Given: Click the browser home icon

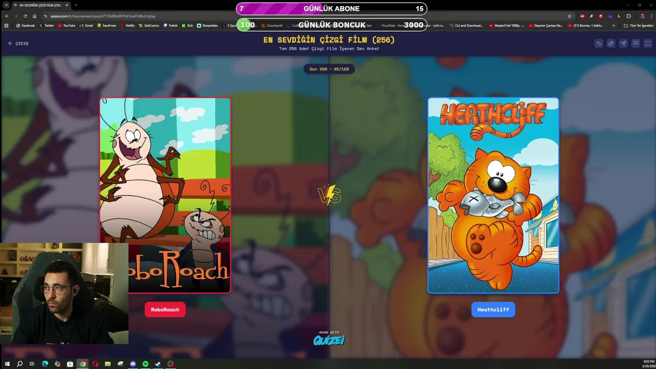Looking at the screenshot, I should click(x=34, y=16).
